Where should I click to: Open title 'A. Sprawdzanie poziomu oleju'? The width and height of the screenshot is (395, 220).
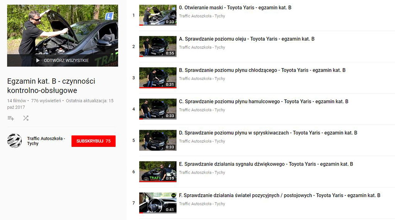pyautogui.click(x=246, y=39)
